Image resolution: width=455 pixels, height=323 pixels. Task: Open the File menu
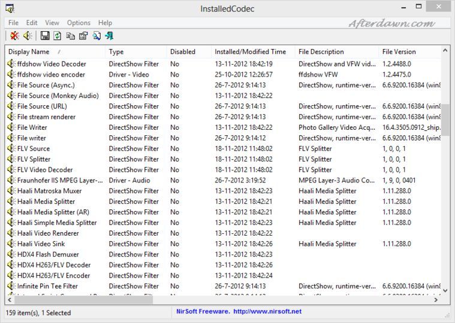(x=13, y=23)
